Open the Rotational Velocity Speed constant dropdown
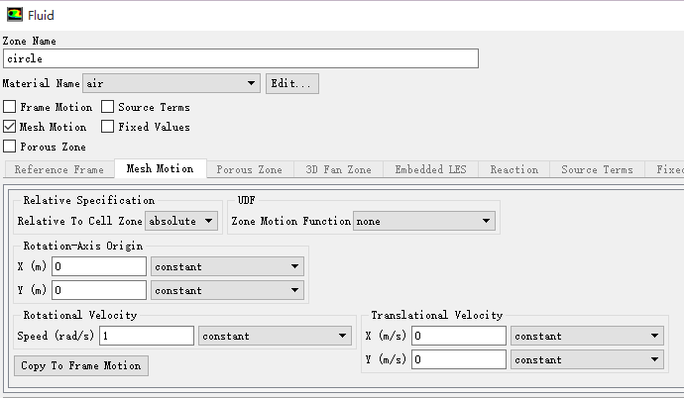The width and height of the screenshot is (684, 398). coord(275,336)
